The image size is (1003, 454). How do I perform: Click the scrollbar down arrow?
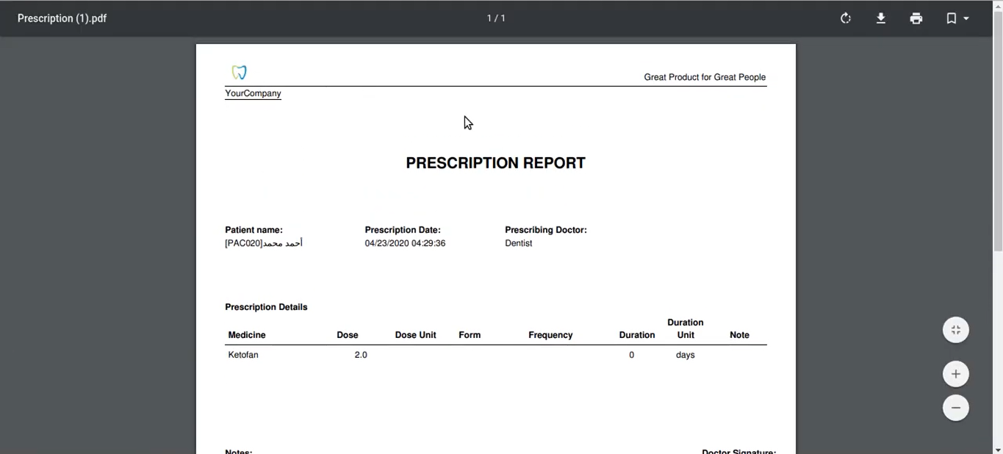998,449
